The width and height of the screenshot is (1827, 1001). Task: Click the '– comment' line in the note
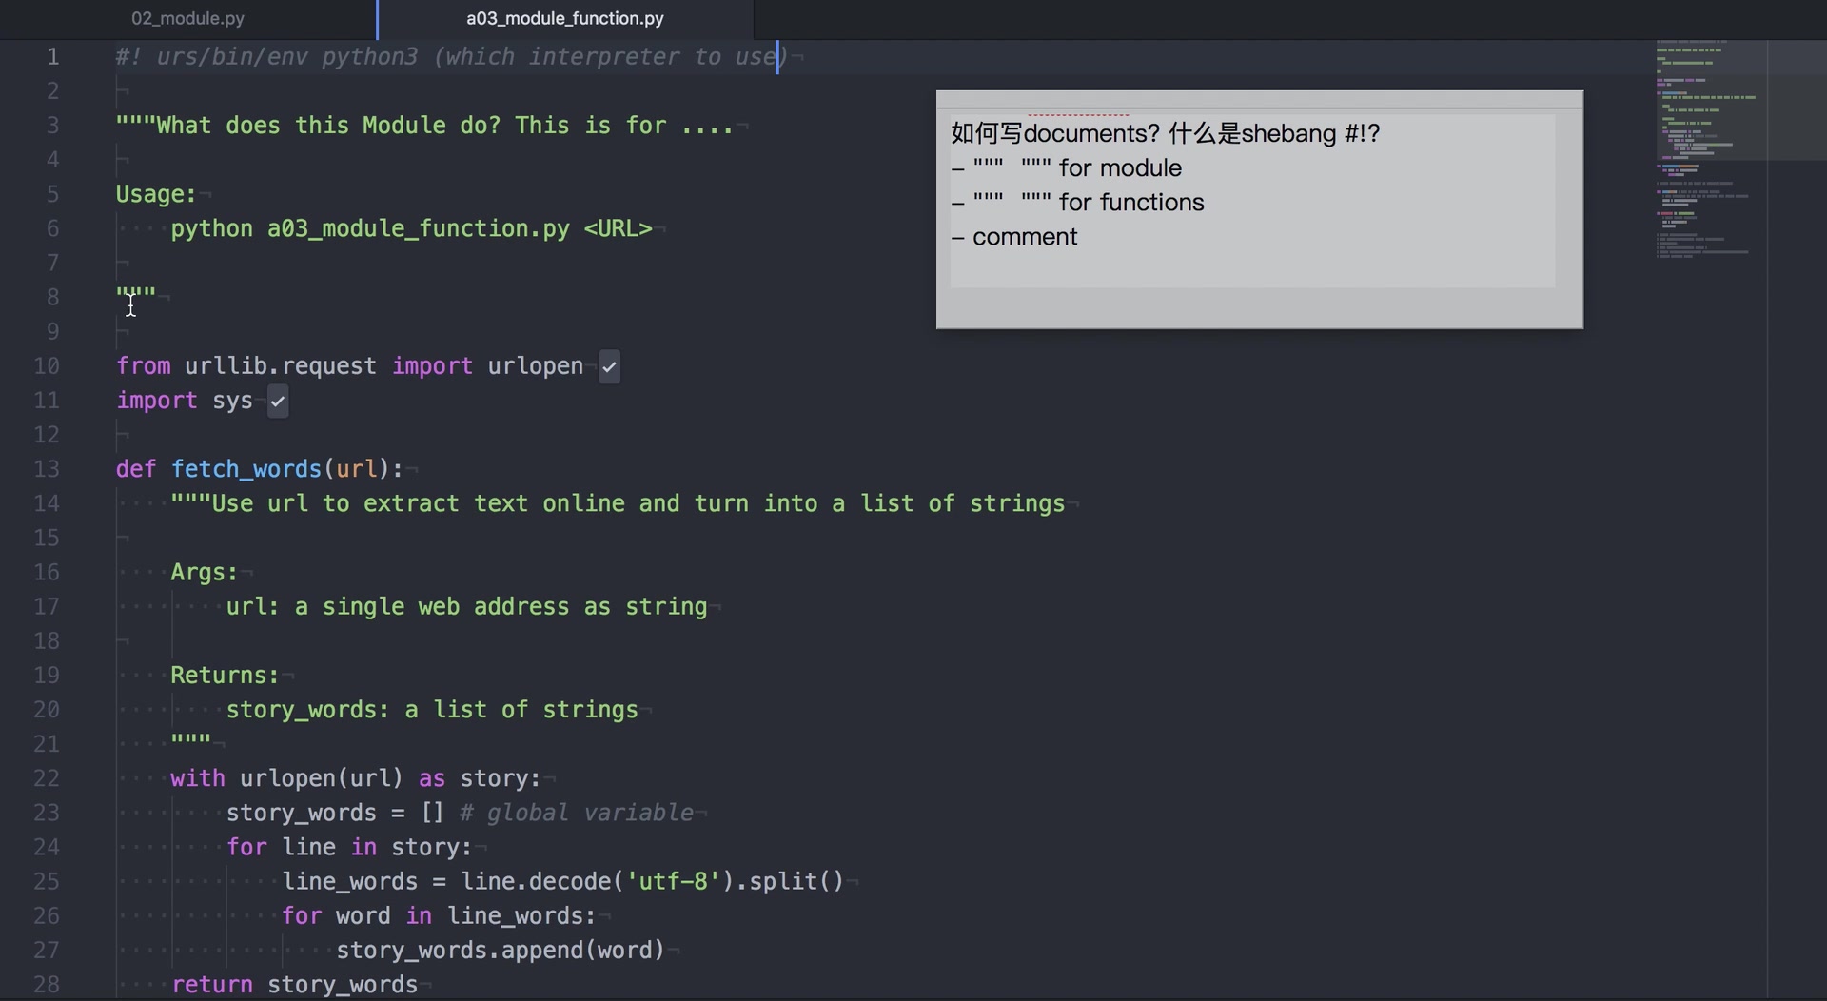pyautogui.click(x=1014, y=237)
